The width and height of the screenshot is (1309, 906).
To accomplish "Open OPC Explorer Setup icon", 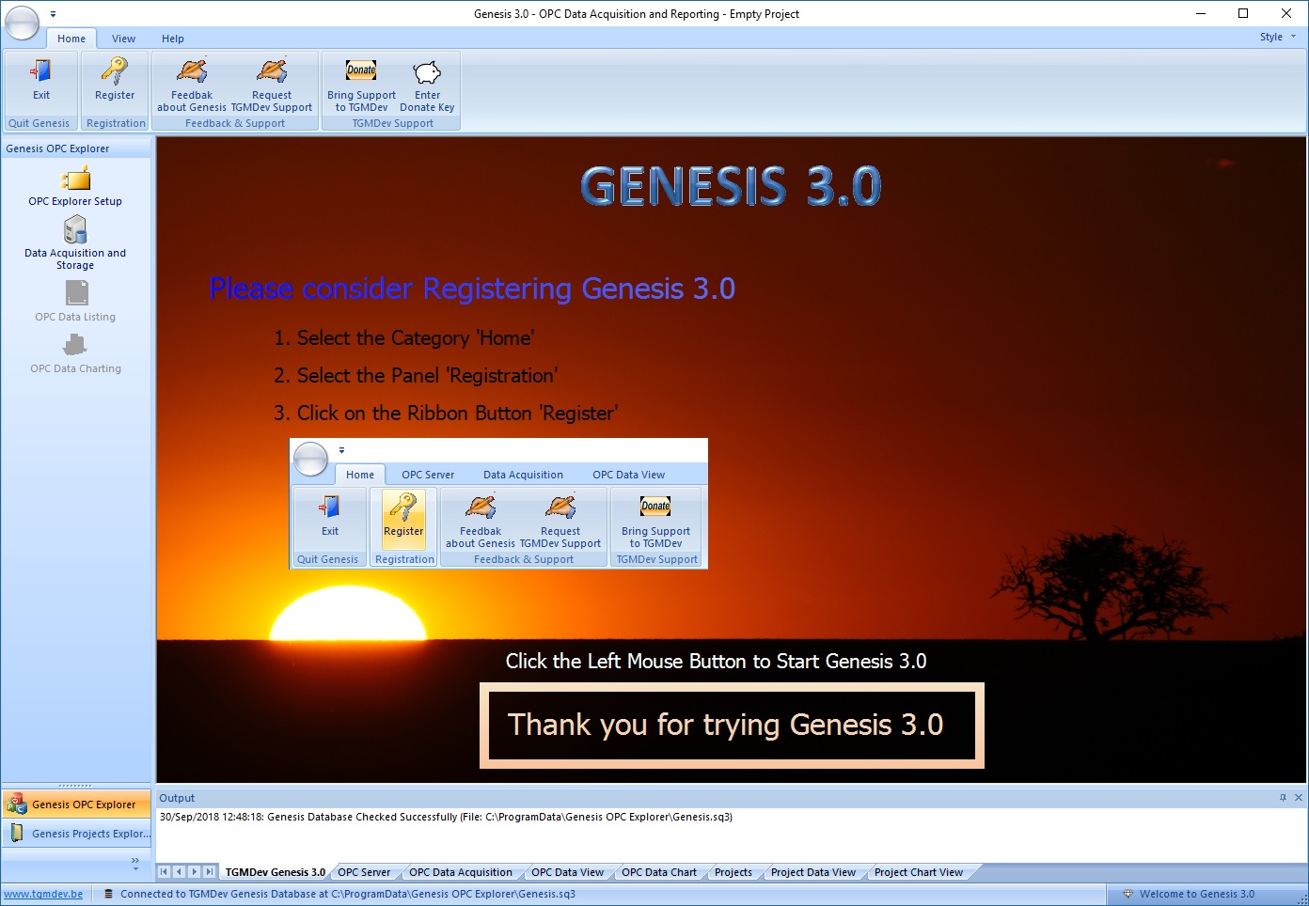I will point(75,179).
